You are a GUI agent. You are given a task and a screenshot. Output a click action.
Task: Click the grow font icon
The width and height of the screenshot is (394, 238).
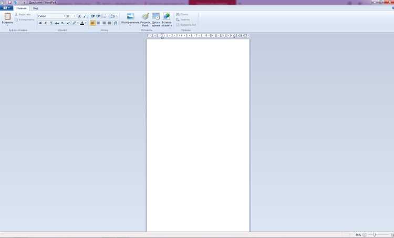pos(79,16)
